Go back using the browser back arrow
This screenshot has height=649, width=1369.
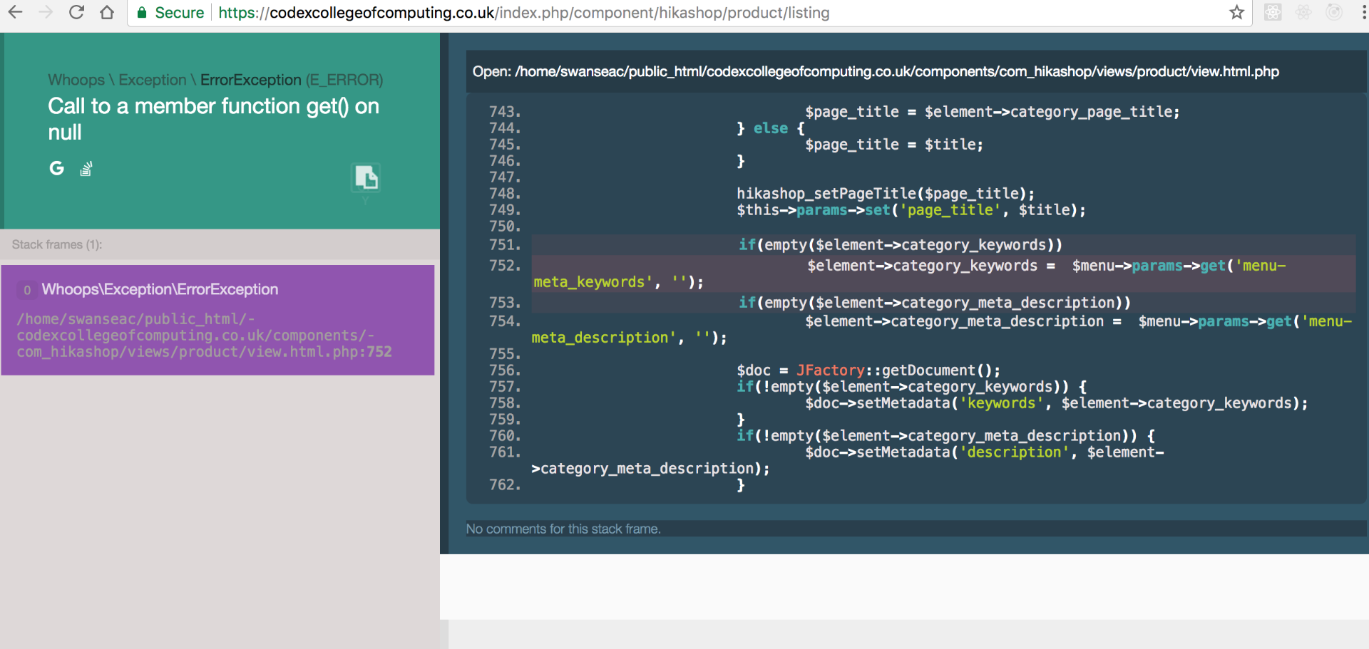pos(15,12)
